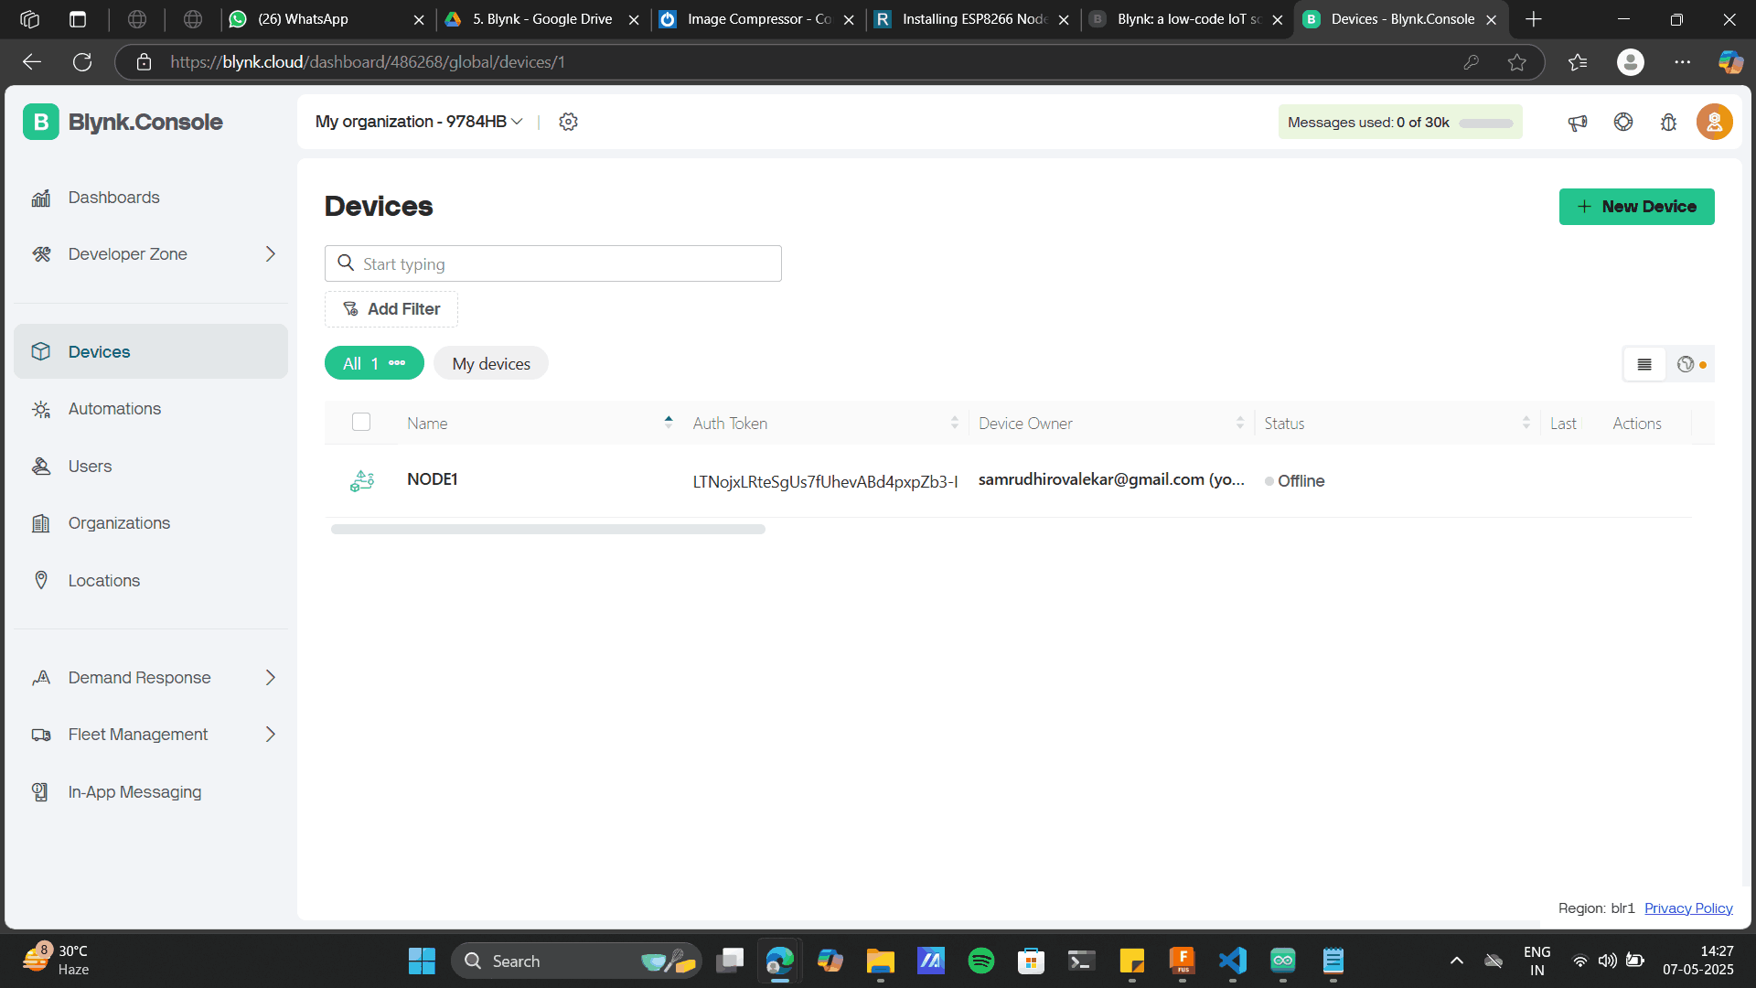Image resolution: width=1756 pixels, height=988 pixels.
Task: Open Visual Studio Code from taskbar
Action: (x=1233, y=961)
